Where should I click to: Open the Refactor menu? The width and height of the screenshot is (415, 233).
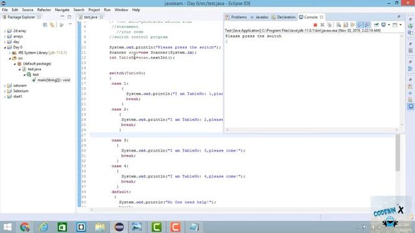tap(44, 10)
